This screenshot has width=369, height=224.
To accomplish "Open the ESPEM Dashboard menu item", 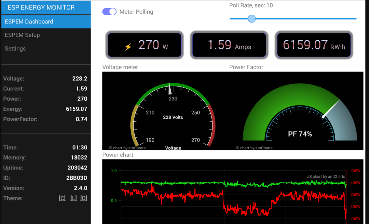I will [x=46, y=21].
